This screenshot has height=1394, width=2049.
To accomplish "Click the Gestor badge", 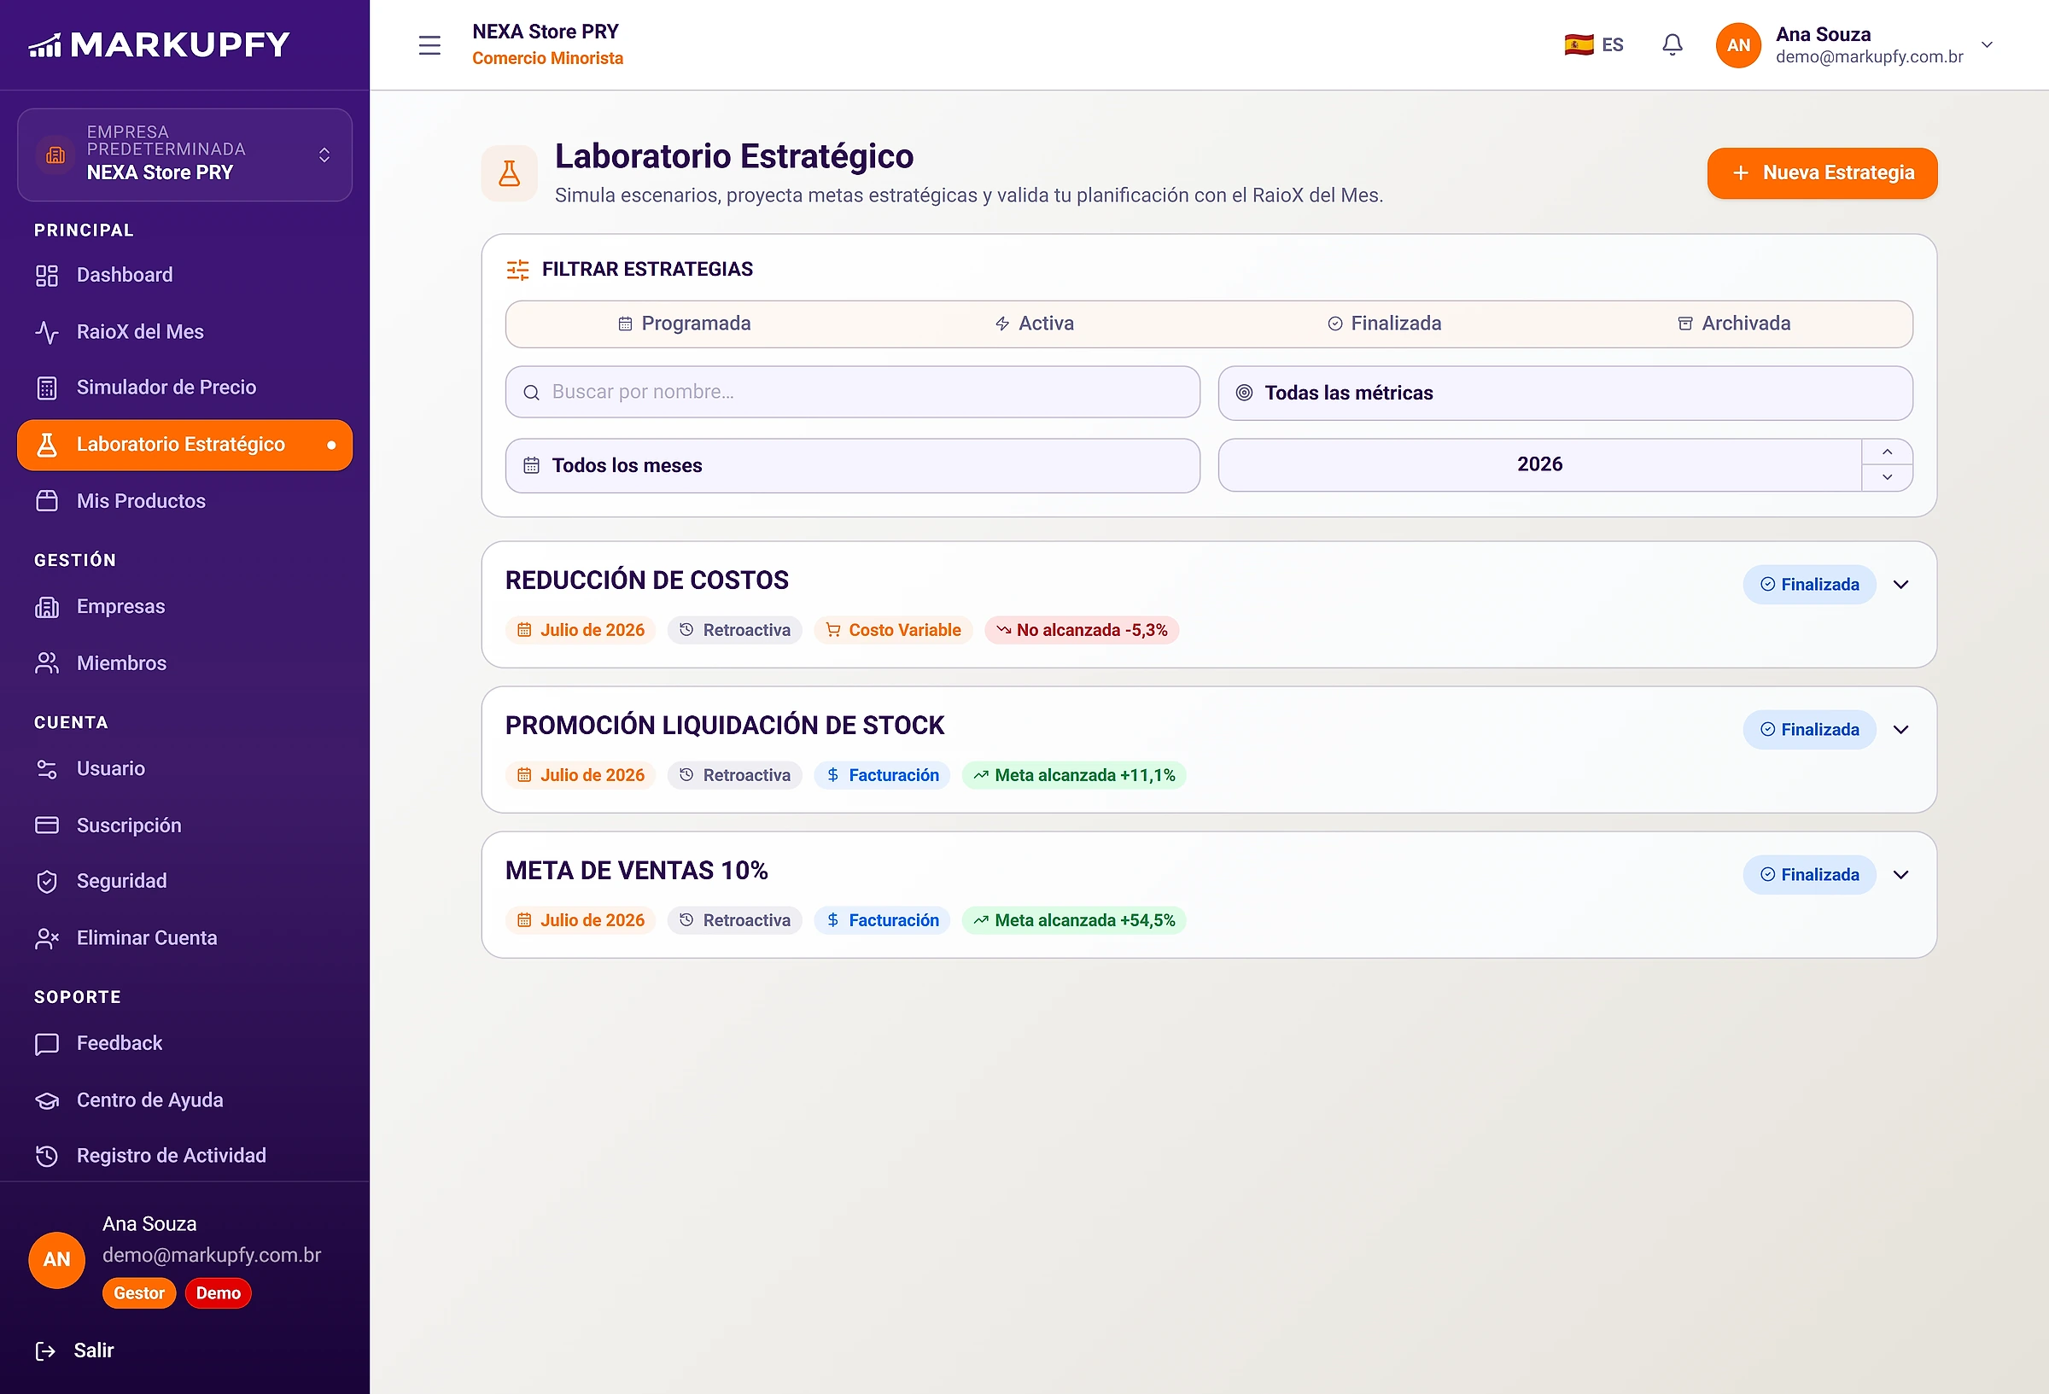I will (139, 1292).
